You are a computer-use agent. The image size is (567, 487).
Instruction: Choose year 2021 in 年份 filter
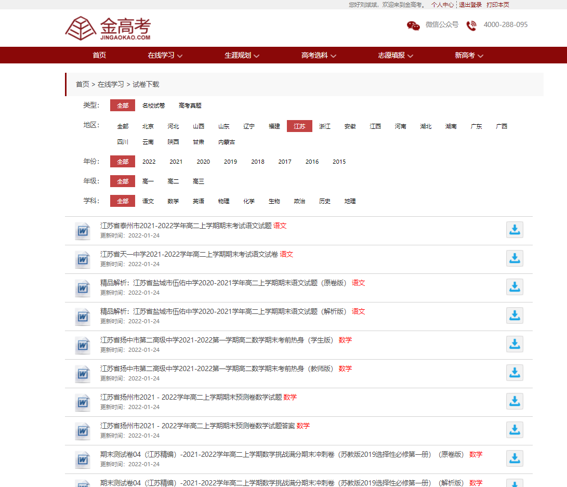point(176,162)
